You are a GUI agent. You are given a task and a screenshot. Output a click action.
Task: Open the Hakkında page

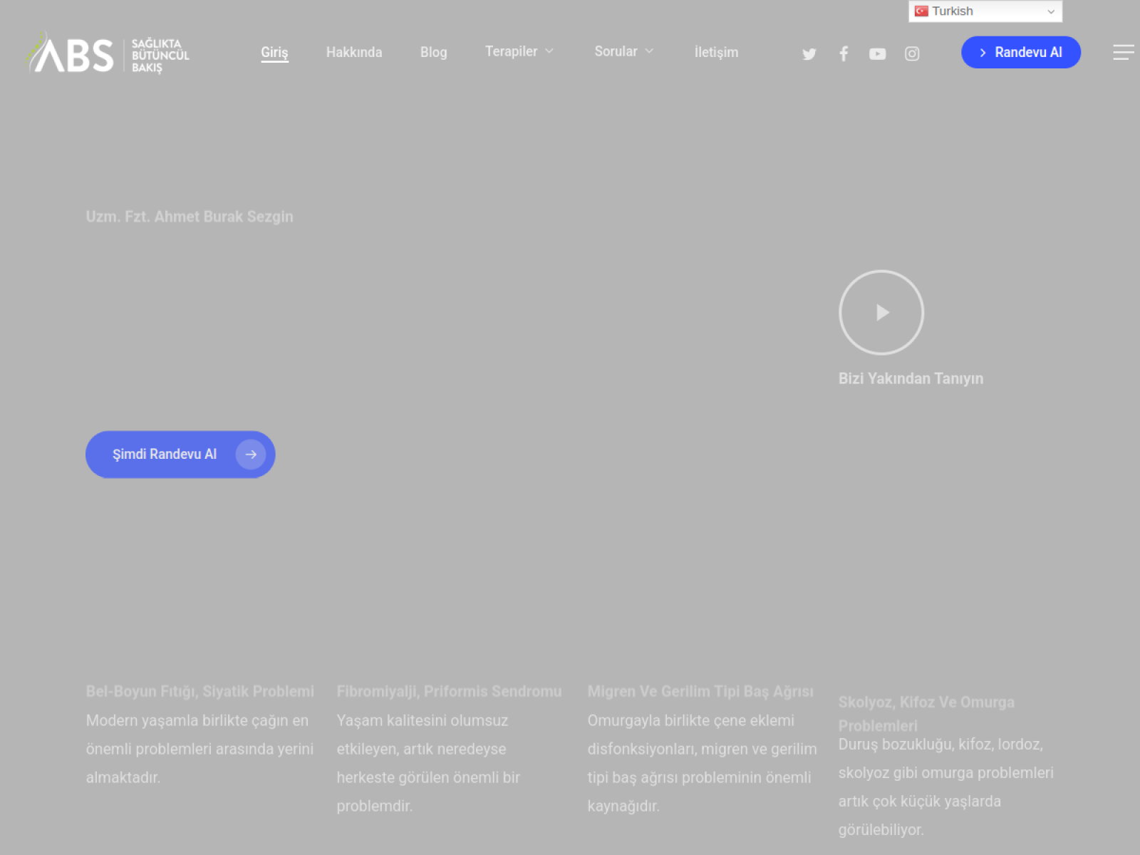354,52
